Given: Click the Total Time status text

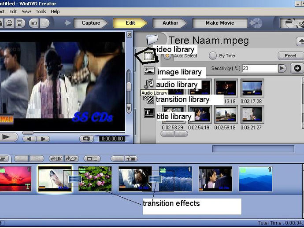Looking at the screenshot, I should point(281,223).
